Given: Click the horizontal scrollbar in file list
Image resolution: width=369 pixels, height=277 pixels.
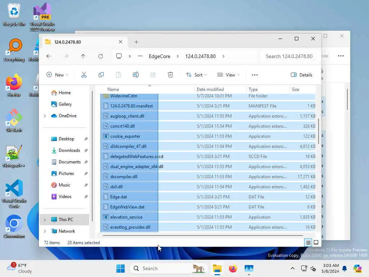Looking at the screenshot, I should coord(203,235).
